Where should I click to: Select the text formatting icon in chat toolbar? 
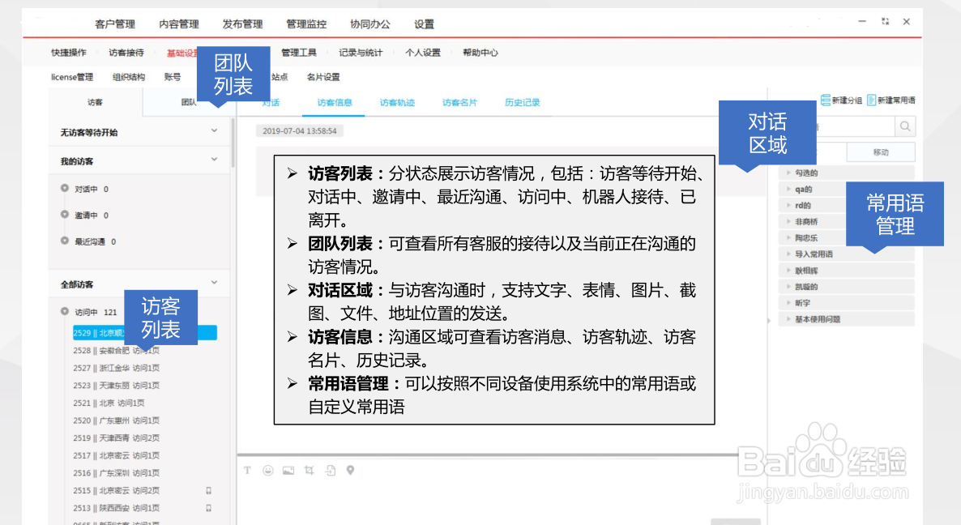coord(248,470)
